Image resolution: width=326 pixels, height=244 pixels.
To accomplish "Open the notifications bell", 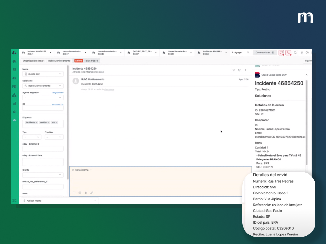I will pos(295,53).
